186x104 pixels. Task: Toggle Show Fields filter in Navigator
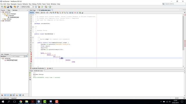pyautogui.click(x=5, y=95)
